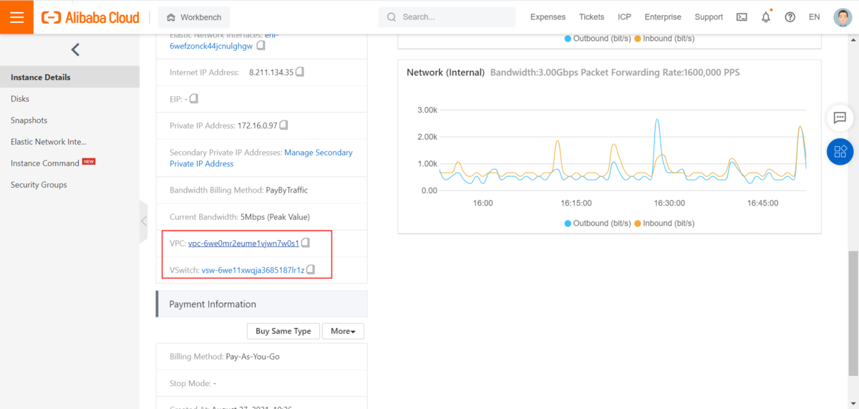Open the notifications bell

pos(766,16)
